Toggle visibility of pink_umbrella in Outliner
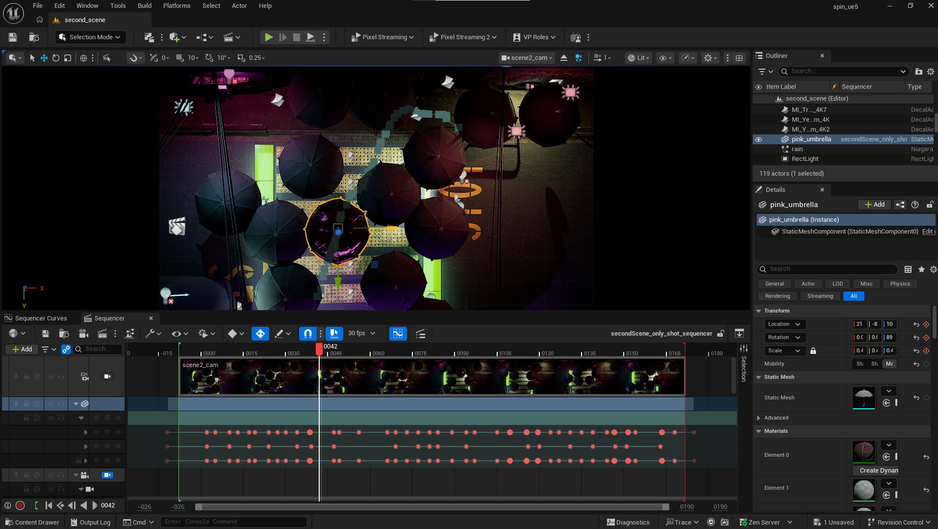This screenshot has height=529, width=938. [759, 139]
